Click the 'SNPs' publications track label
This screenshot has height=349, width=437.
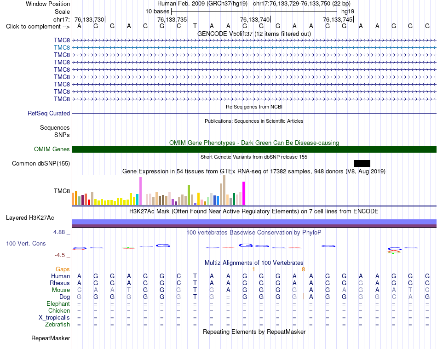(x=62, y=135)
